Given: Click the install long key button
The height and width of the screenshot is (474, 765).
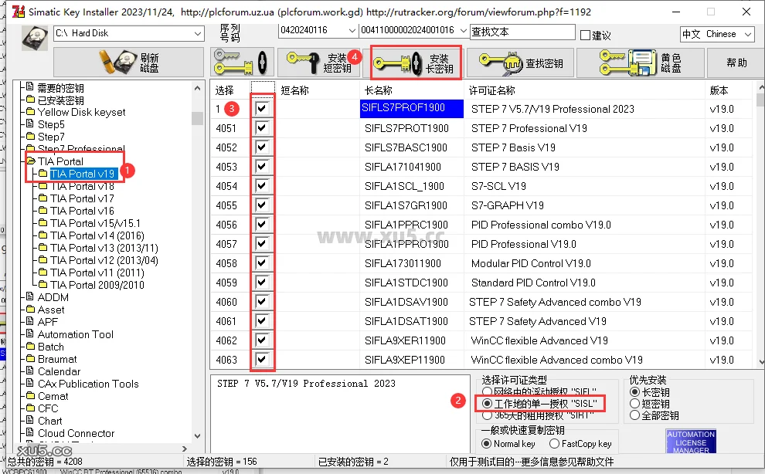Looking at the screenshot, I should click(416, 63).
